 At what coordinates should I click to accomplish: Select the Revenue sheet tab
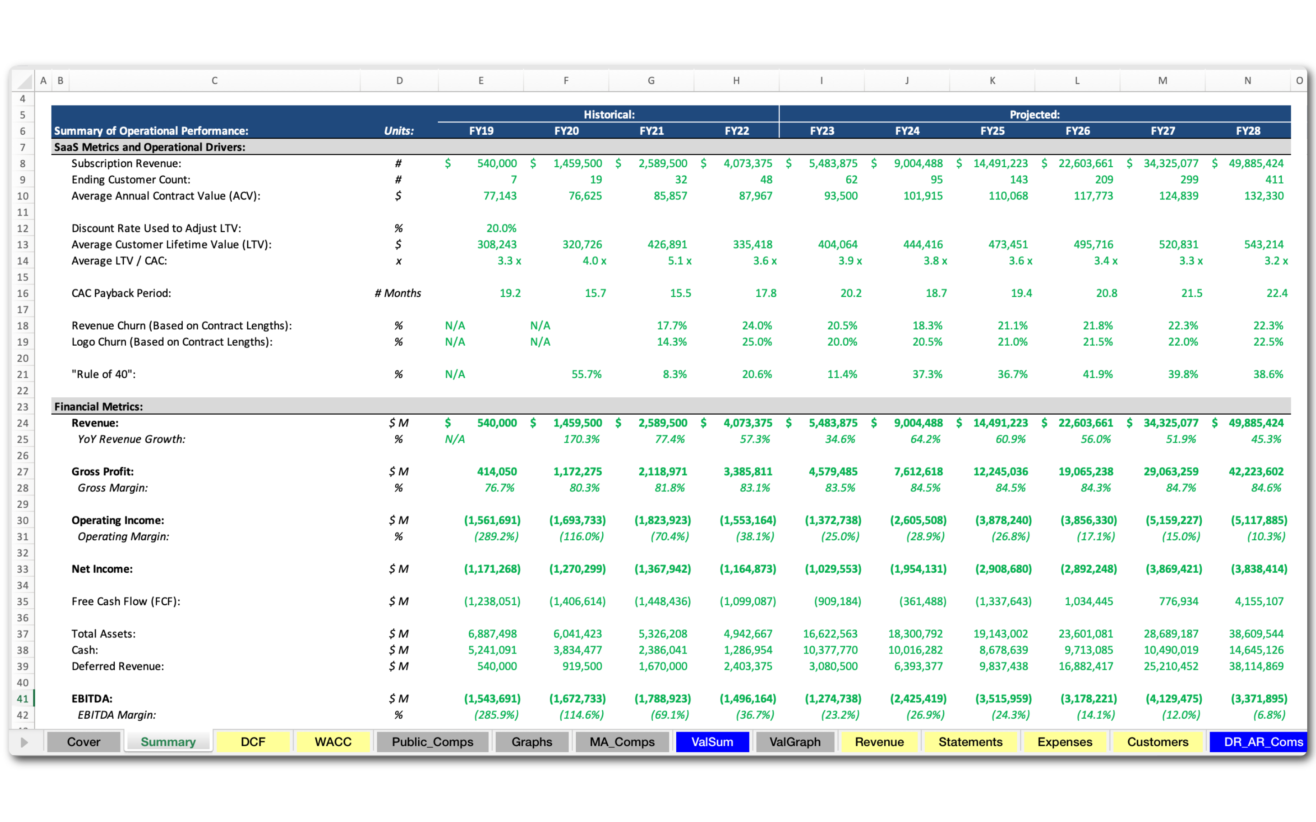tap(879, 742)
